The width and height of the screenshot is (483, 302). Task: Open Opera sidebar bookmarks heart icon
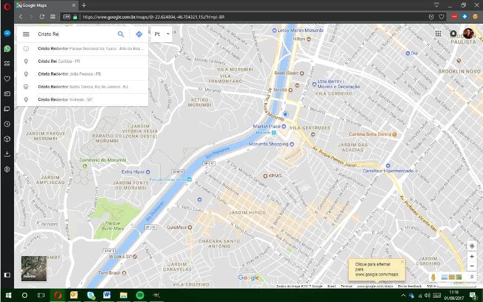point(7,79)
